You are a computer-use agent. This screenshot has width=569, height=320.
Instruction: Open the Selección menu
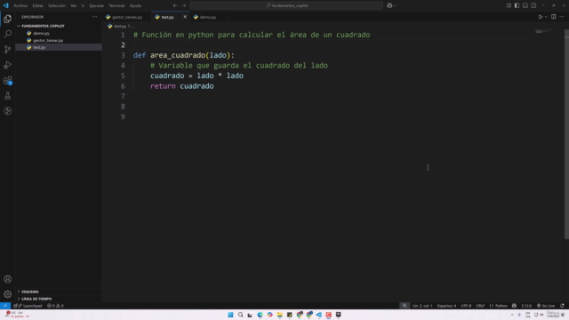[x=57, y=5]
